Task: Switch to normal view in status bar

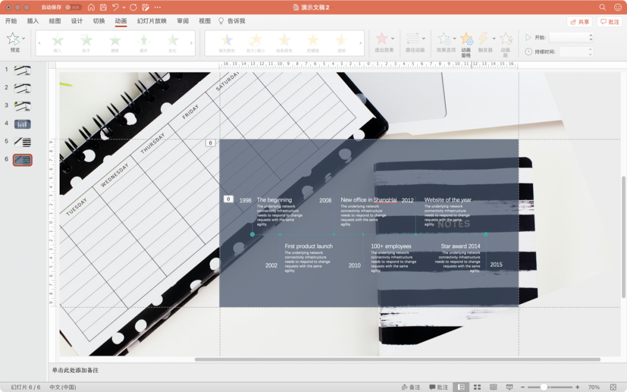Action: tap(461, 387)
